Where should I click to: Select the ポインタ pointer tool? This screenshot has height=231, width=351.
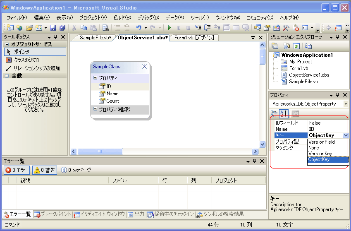click(x=35, y=51)
